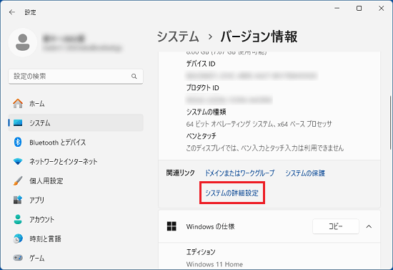The height and width of the screenshot is (270, 393).
Task: Open アプリ settings page
Action: tap(76, 200)
